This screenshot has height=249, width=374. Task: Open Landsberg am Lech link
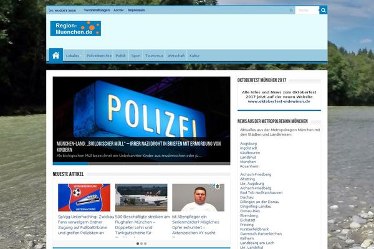(257, 243)
